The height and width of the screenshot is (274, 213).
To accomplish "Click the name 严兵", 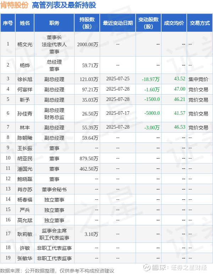I will 25,210.
